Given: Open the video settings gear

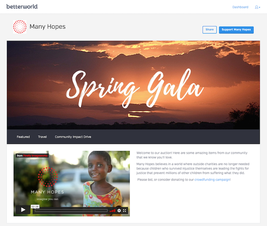Looking at the screenshot, I should pyautogui.click(x=119, y=211).
